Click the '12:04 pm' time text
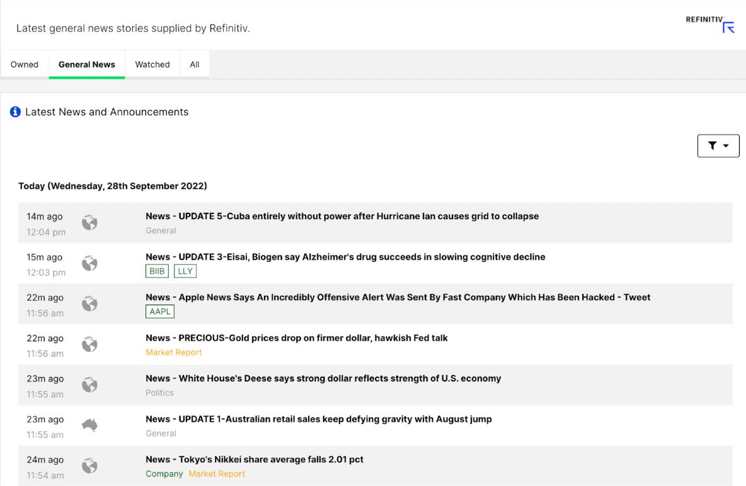Screen dimensions: 746x486 pyautogui.click(x=46, y=232)
